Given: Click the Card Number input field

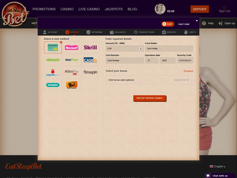Looking at the screenshot, I should point(124,61).
